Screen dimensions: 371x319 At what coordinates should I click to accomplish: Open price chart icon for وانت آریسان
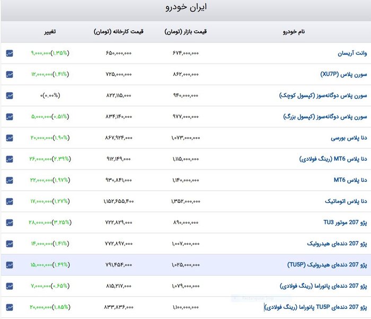[x=10, y=53]
